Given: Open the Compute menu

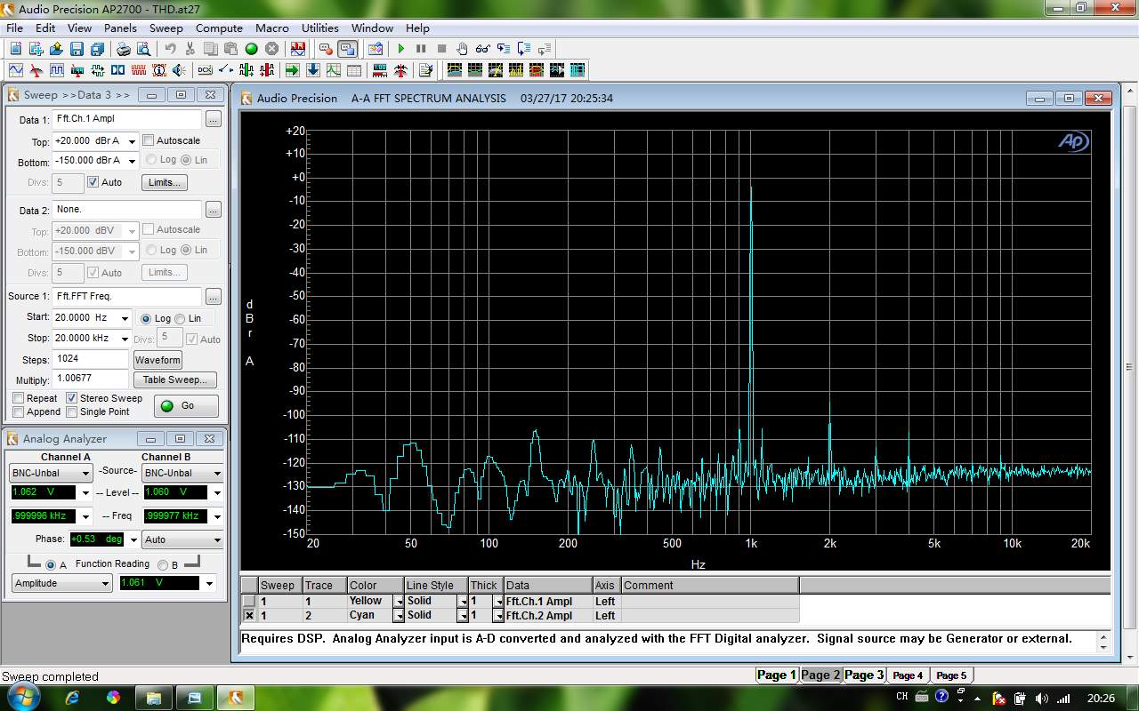Looking at the screenshot, I should click(219, 28).
